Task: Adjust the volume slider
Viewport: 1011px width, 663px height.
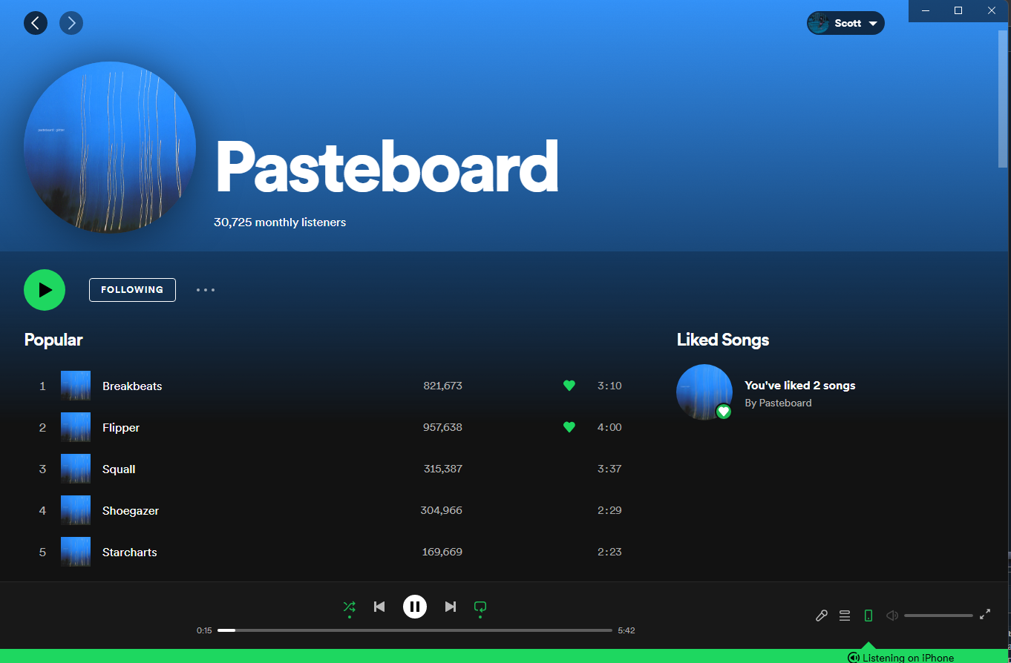Action: pos(938,616)
